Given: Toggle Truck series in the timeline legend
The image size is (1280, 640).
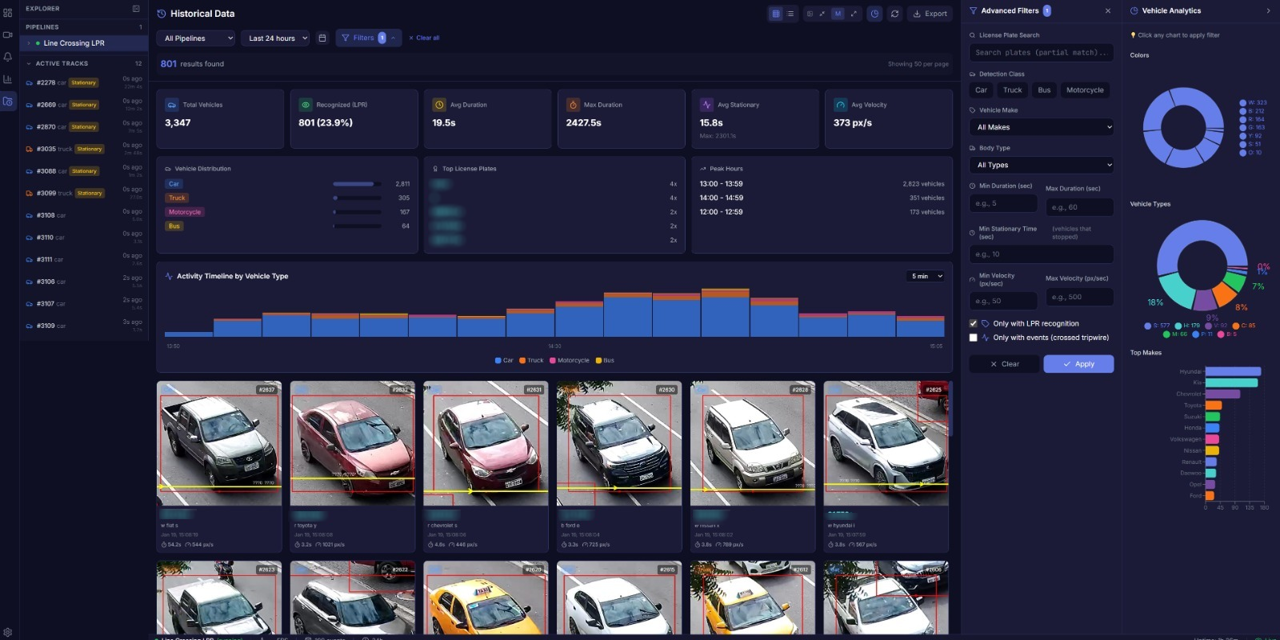Looking at the screenshot, I should 531,361.
